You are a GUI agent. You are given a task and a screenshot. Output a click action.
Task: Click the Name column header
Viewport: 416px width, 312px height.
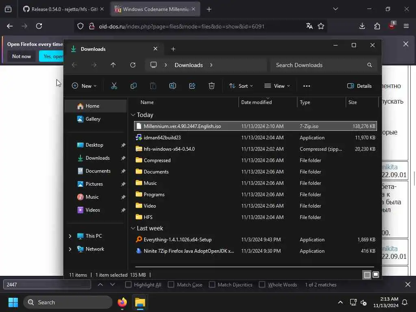coord(147,102)
